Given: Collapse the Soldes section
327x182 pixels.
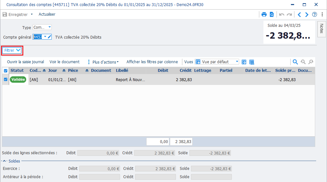Looking at the screenshot, I should (x=4, y=161).
